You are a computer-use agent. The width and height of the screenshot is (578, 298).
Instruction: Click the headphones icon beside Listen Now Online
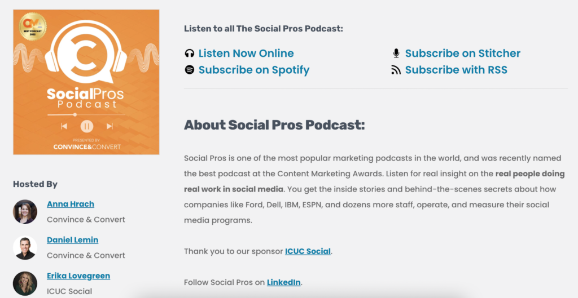point(190,54)
